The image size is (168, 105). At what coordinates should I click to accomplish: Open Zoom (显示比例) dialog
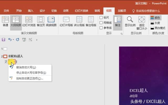coord(130,22)
